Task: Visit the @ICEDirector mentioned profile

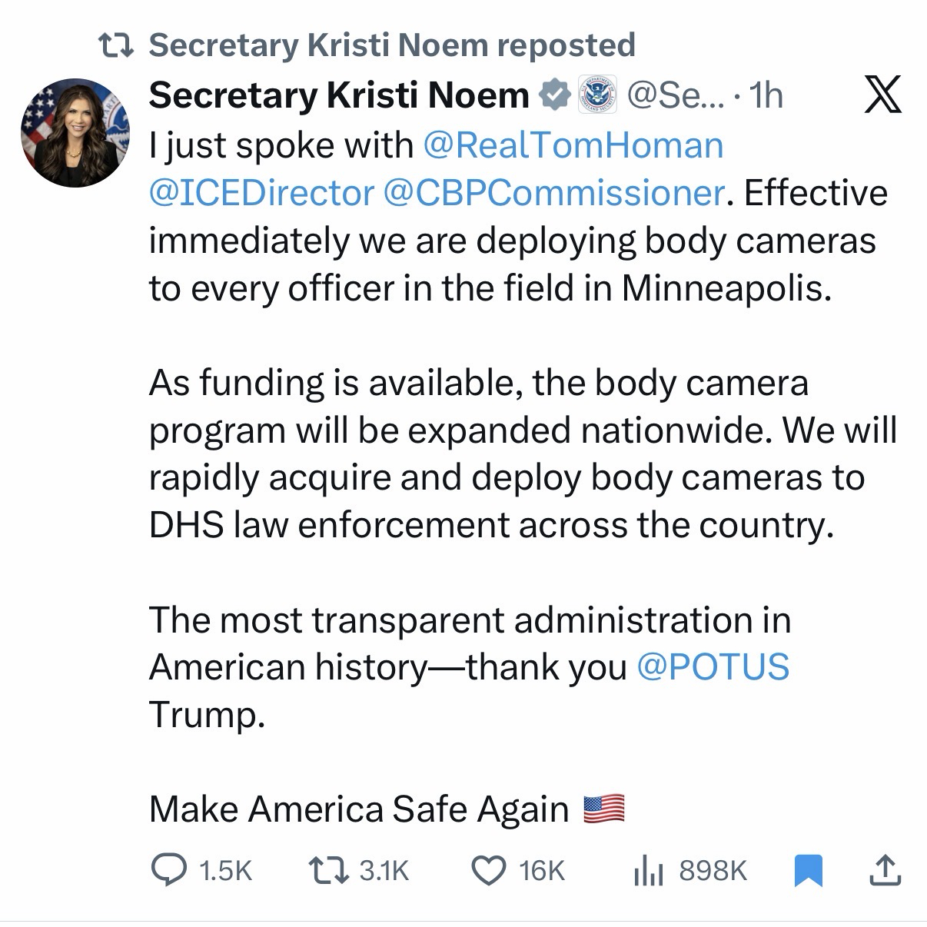Action: click(x=261, y=193)
